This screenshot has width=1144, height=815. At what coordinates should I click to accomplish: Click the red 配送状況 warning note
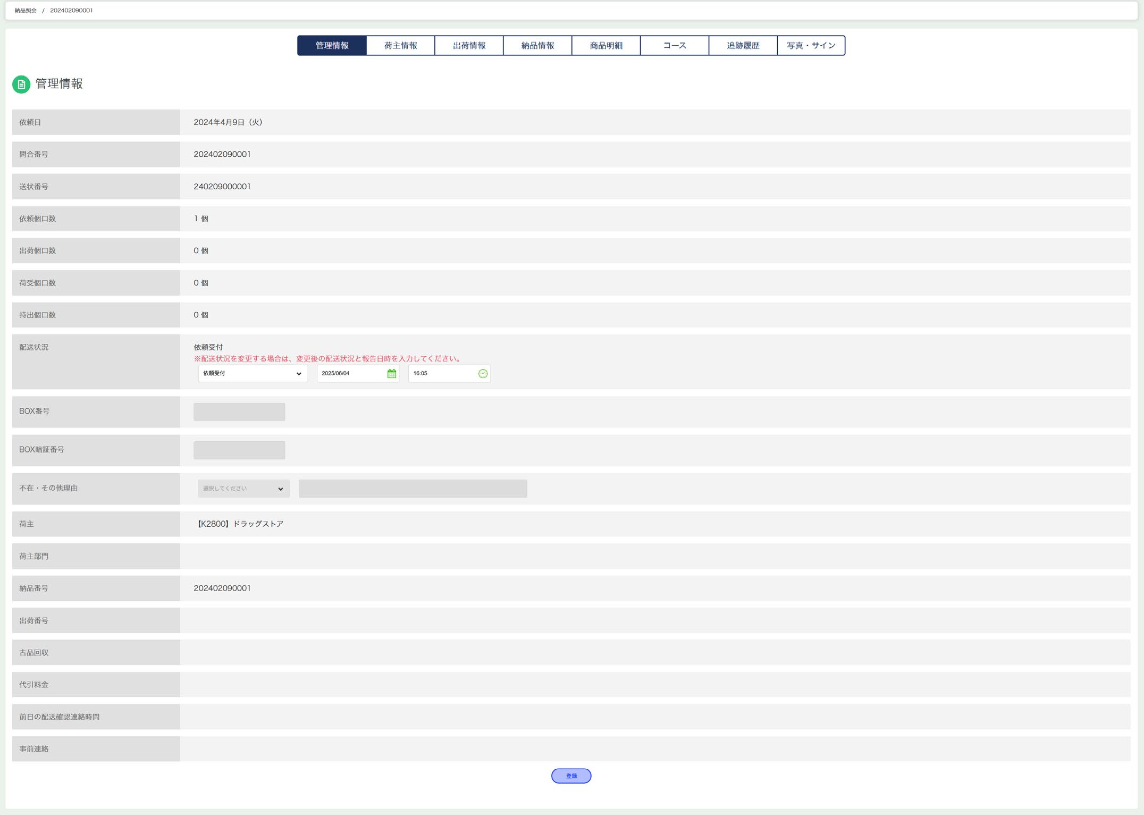point(329,359)
